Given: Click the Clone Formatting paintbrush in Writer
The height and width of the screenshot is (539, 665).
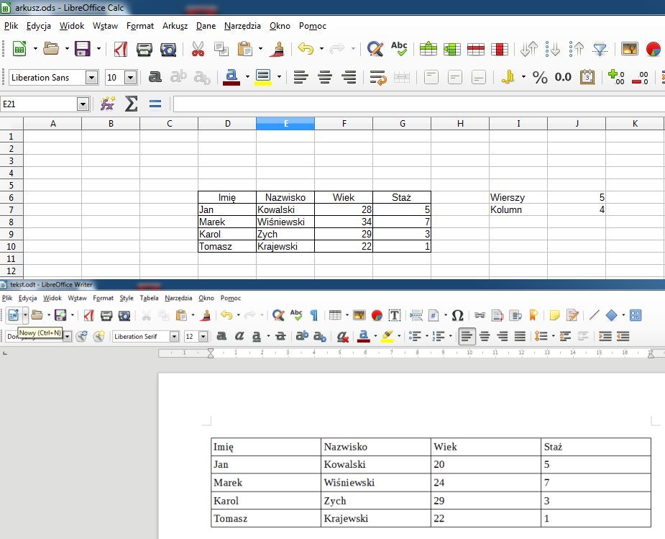Looking at the screenshot, I should pos(206,315).
